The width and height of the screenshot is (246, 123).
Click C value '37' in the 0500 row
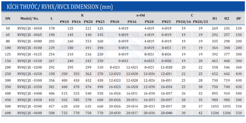[x=200, y=106]
